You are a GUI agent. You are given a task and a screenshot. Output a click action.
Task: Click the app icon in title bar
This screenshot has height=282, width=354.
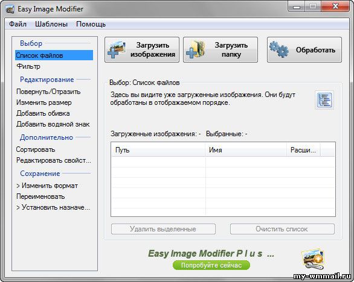(10, 9)
